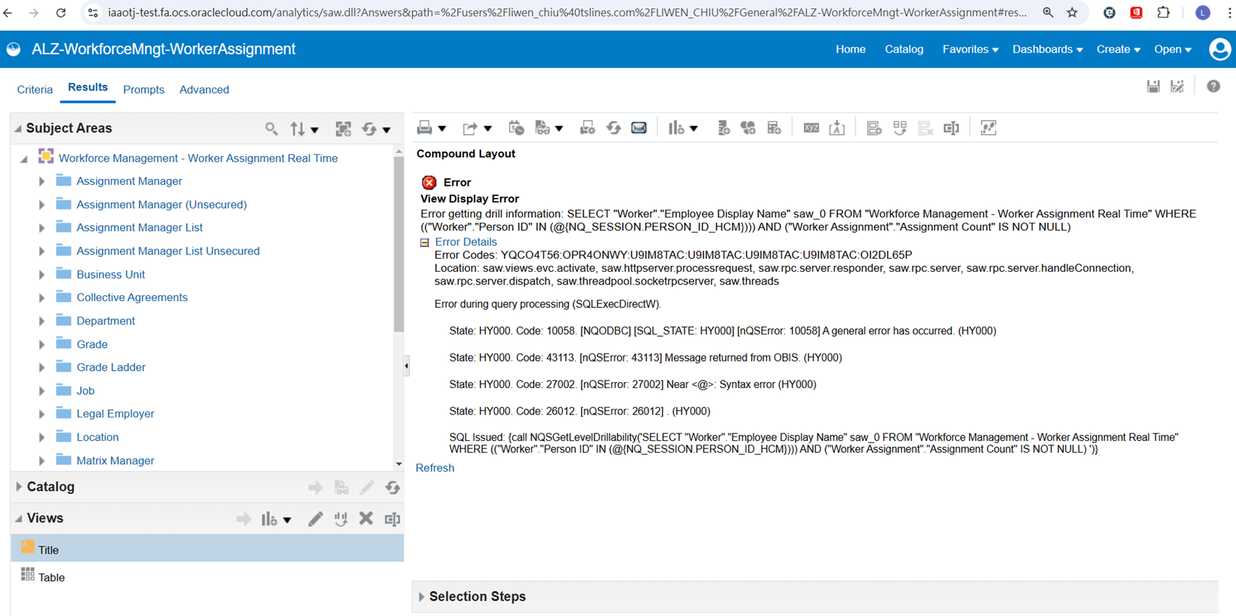Select the Matrix Manager folder
Viewport: 1236px width, 616px height.
[115, 460]
